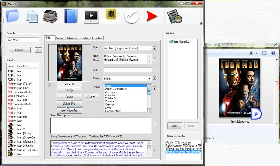Toggle the cover art checkbox

tap(50, 85)
